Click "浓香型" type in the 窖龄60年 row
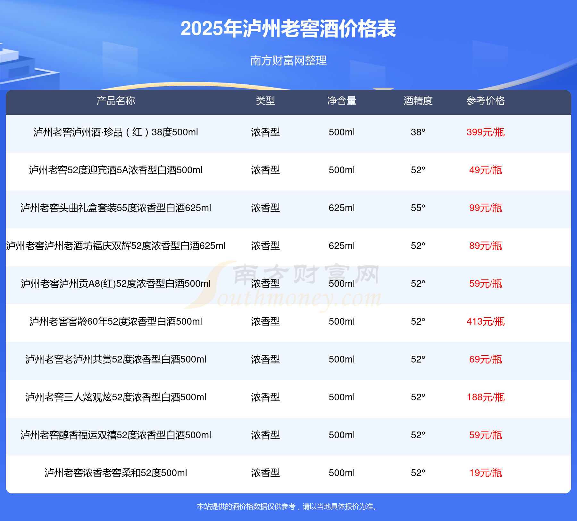 265,321
